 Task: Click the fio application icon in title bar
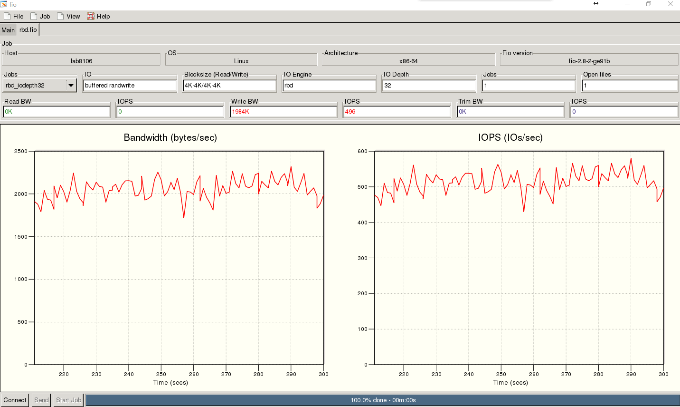coord(4,4)
